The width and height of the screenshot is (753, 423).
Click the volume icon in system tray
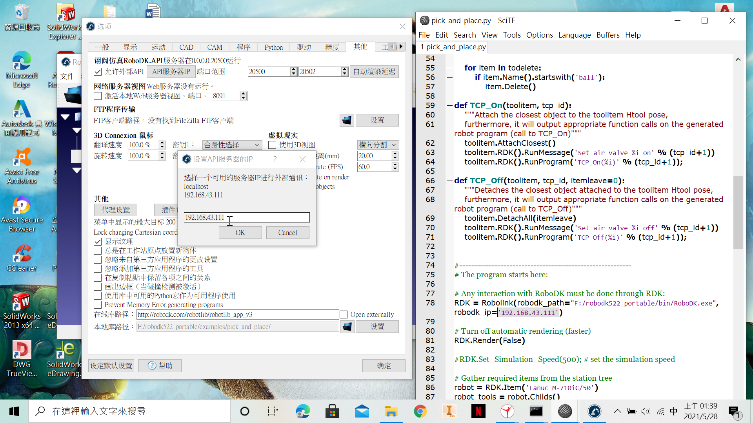point(646,411)
